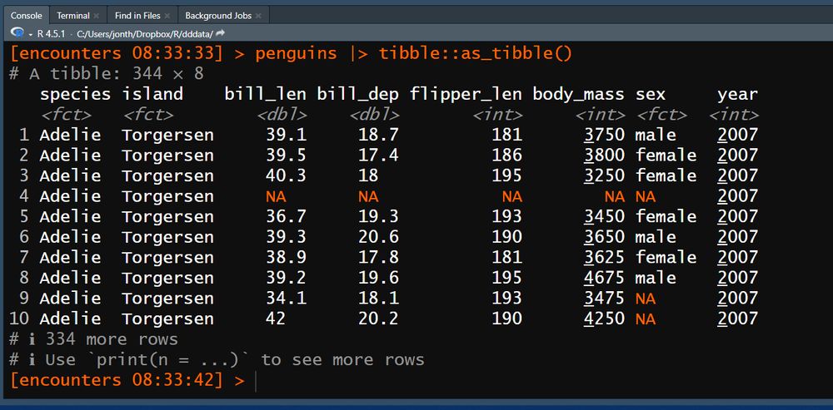Click the body_mass value 3625
The width and height of the screenshot is (833, 410).
(604, 257)
